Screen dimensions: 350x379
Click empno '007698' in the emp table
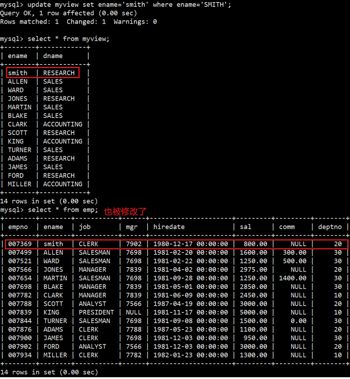[20, 287]
